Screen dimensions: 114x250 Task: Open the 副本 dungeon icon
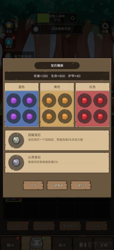[9, 43]
